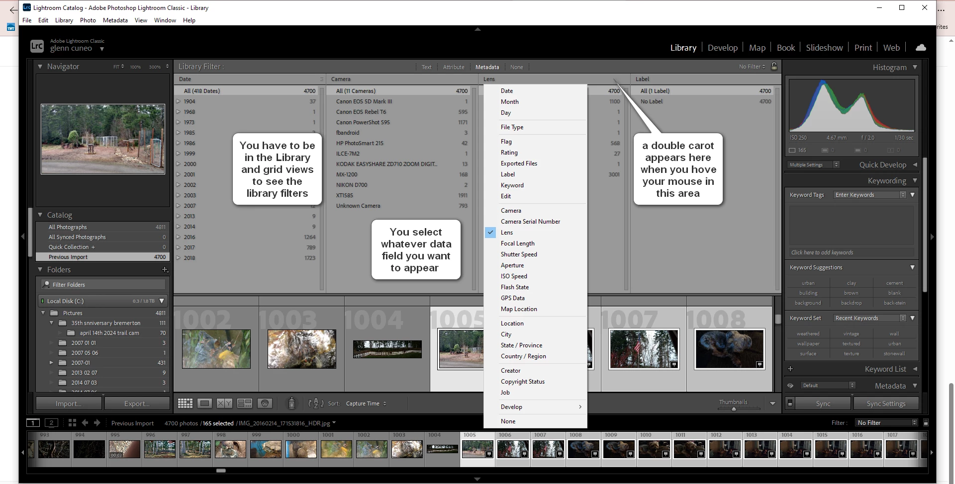Open the Quick Develop Multiple Settings dropdown
The image size is (955, 484).
click(x=813, y=164)
